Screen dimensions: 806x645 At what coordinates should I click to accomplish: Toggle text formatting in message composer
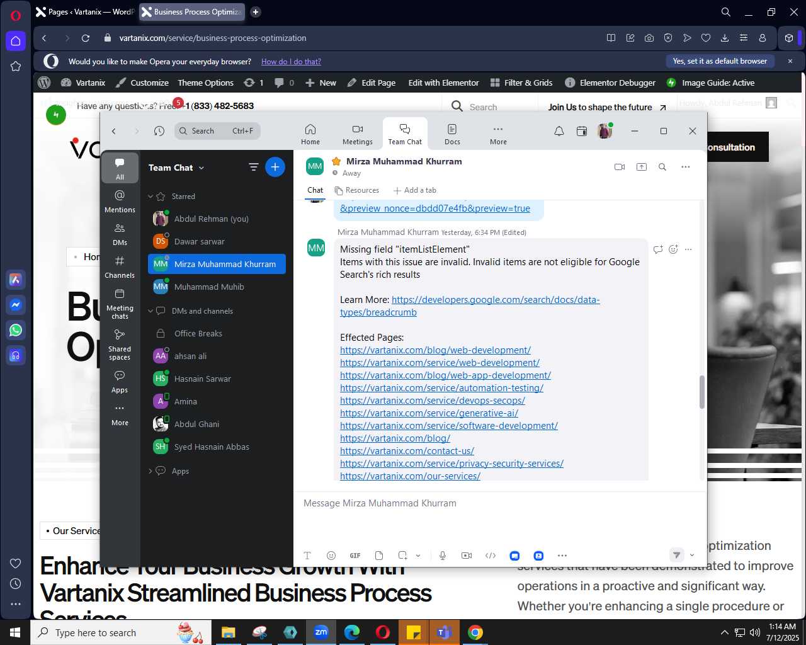click(307, 556)
